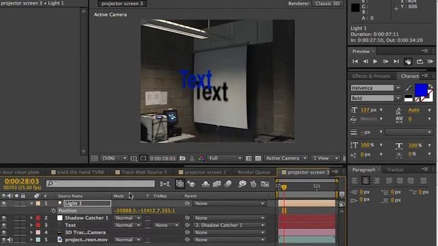Toggle loop option in Preview panel
Viewport: 438px width, 246px height.
(420, 61)
